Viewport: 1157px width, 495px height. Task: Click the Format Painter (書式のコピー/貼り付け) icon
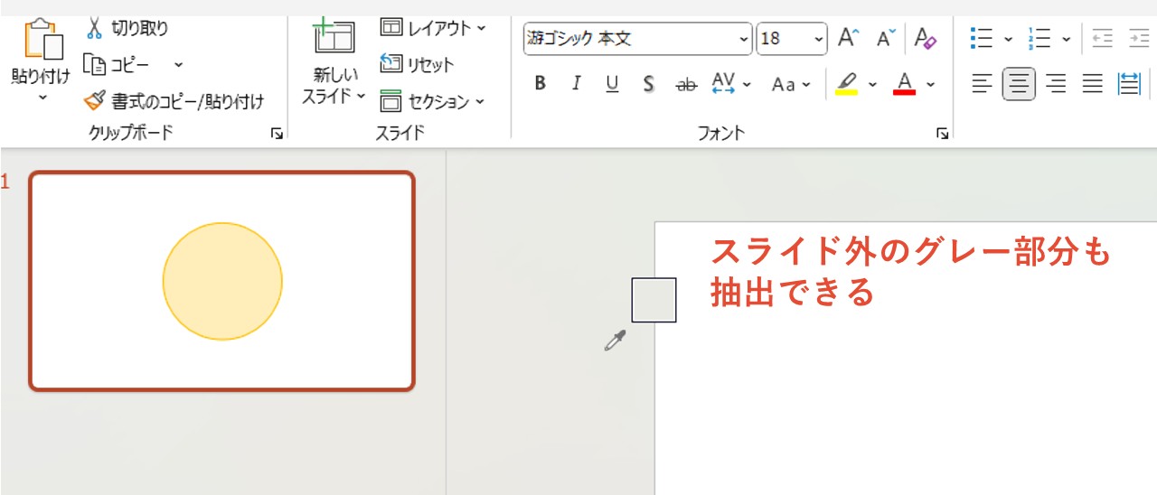(95, 101)
